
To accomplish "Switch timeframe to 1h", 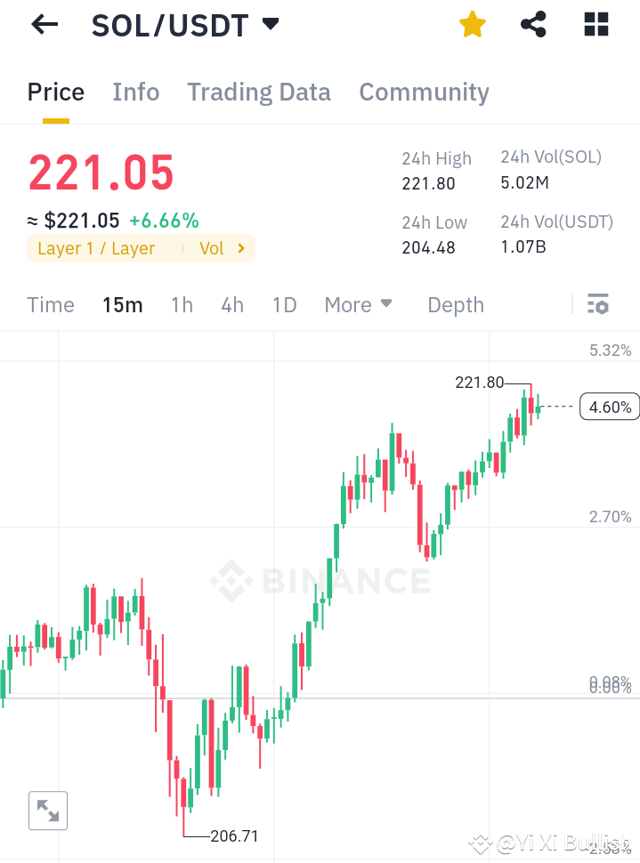I will tap(181, 304).
